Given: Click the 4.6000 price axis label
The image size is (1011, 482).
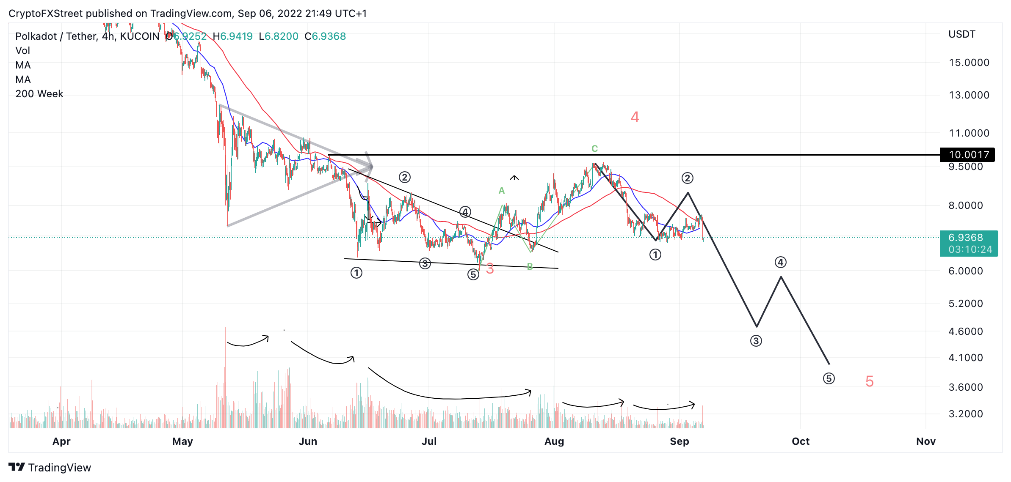Looking at the screenshot, I should (x=966, y=331).
